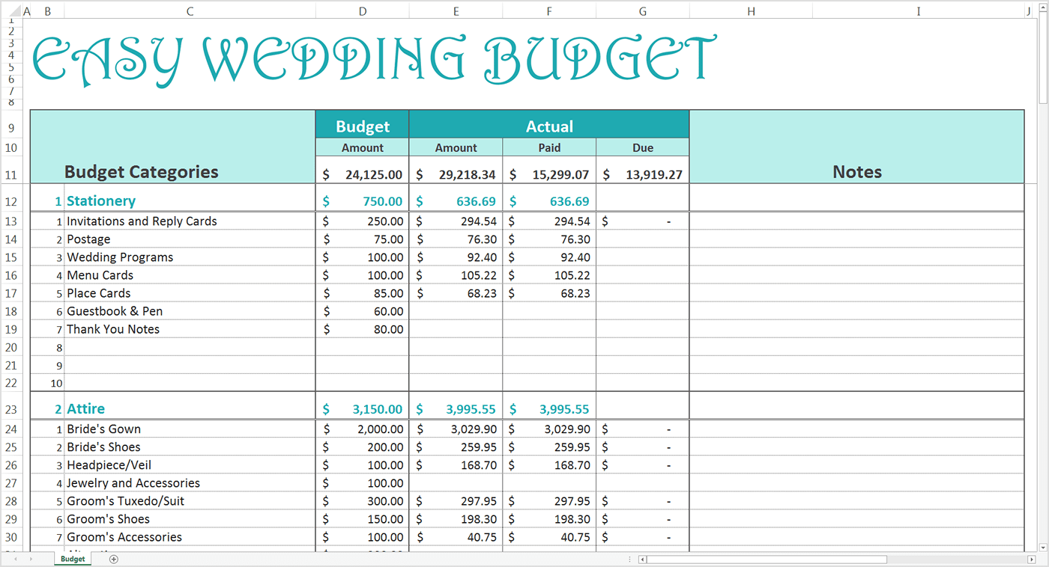
Task: Click the horizontal scrollbar left arrow
Action: (x=641, y=559)
